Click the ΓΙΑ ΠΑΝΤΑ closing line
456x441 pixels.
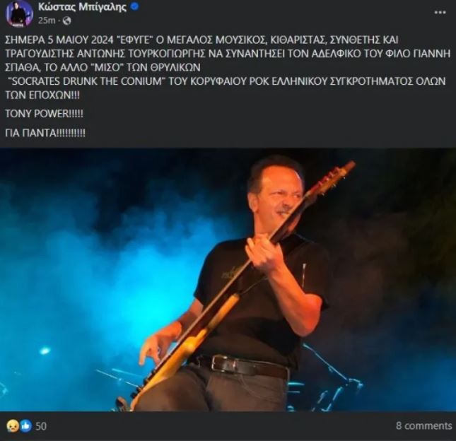coord(45,133)
